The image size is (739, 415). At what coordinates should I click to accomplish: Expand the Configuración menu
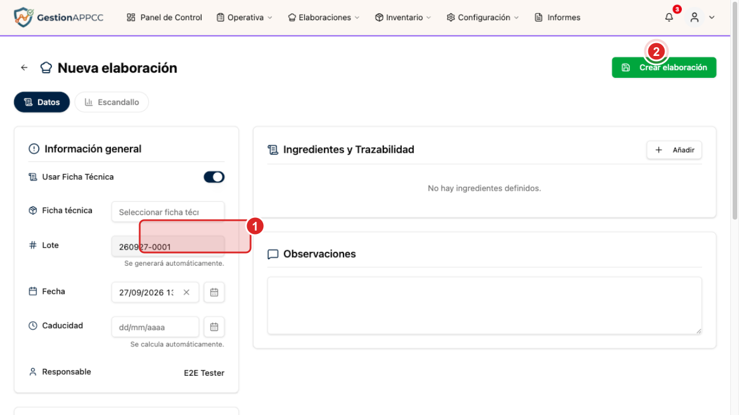pyautogui.click(x=483, y=17)
